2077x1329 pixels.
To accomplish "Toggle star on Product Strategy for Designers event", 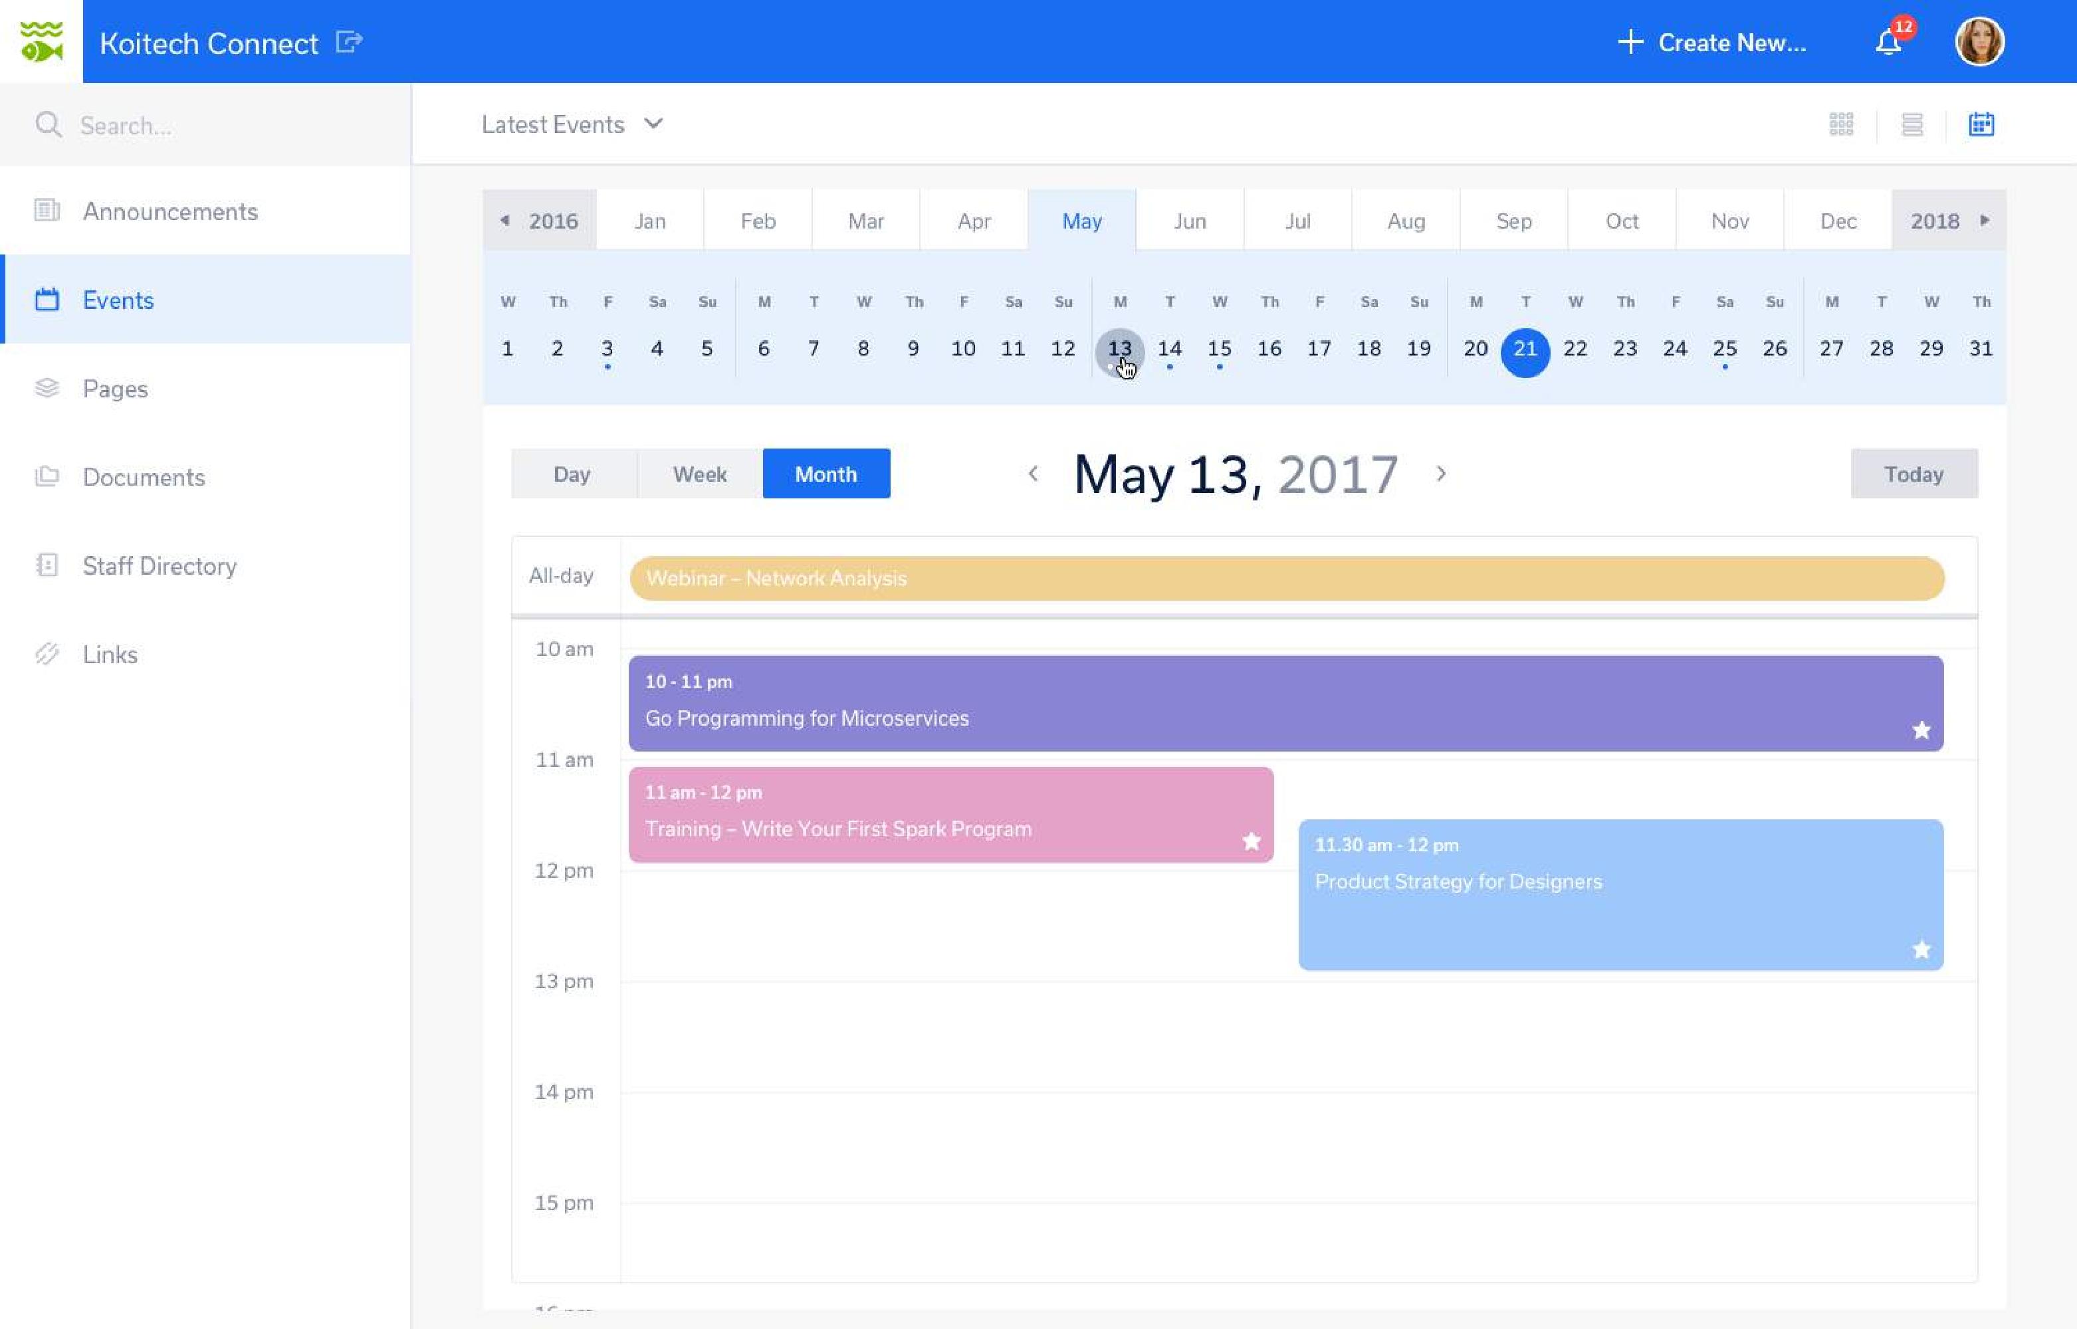I will tap(1921, 950).
